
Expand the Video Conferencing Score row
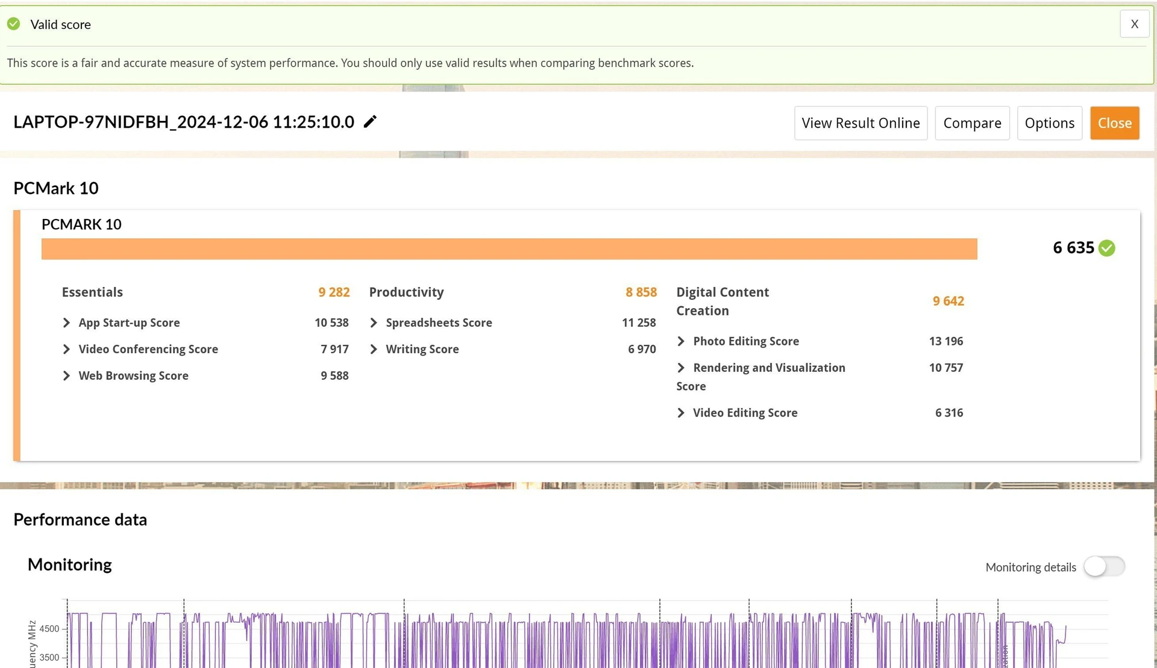[66, 349]
